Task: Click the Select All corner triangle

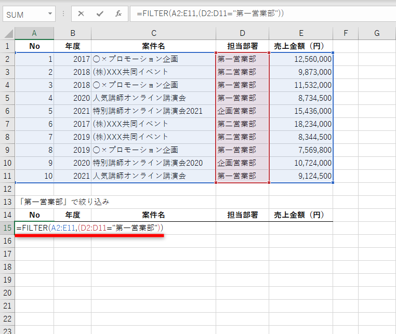Action: click(x=8, y=34)
